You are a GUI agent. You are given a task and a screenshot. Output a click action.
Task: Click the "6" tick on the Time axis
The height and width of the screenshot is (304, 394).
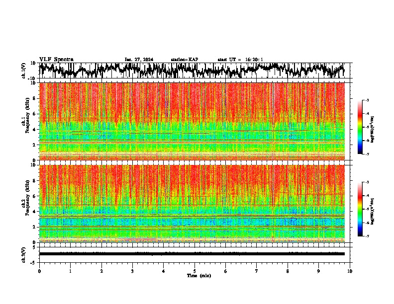point(226,271)
